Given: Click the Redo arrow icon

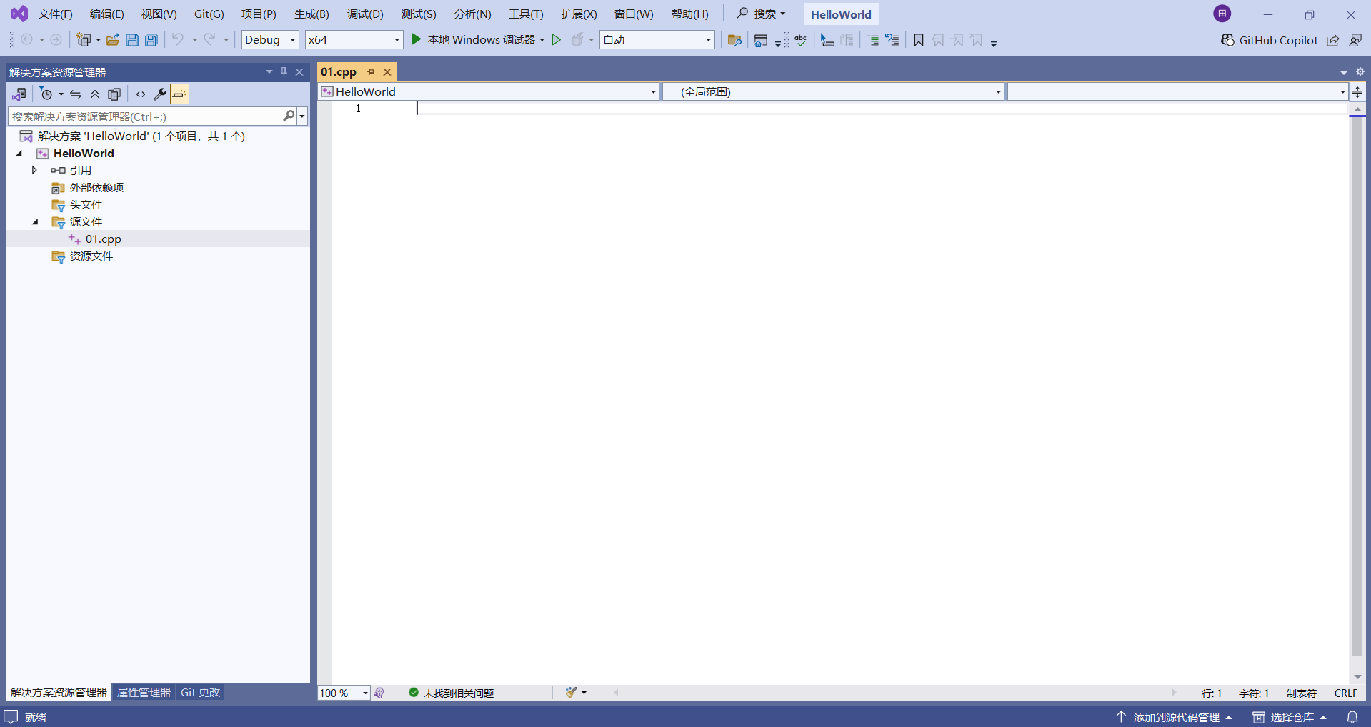Looking at the screenshot, I should (209, 39).
